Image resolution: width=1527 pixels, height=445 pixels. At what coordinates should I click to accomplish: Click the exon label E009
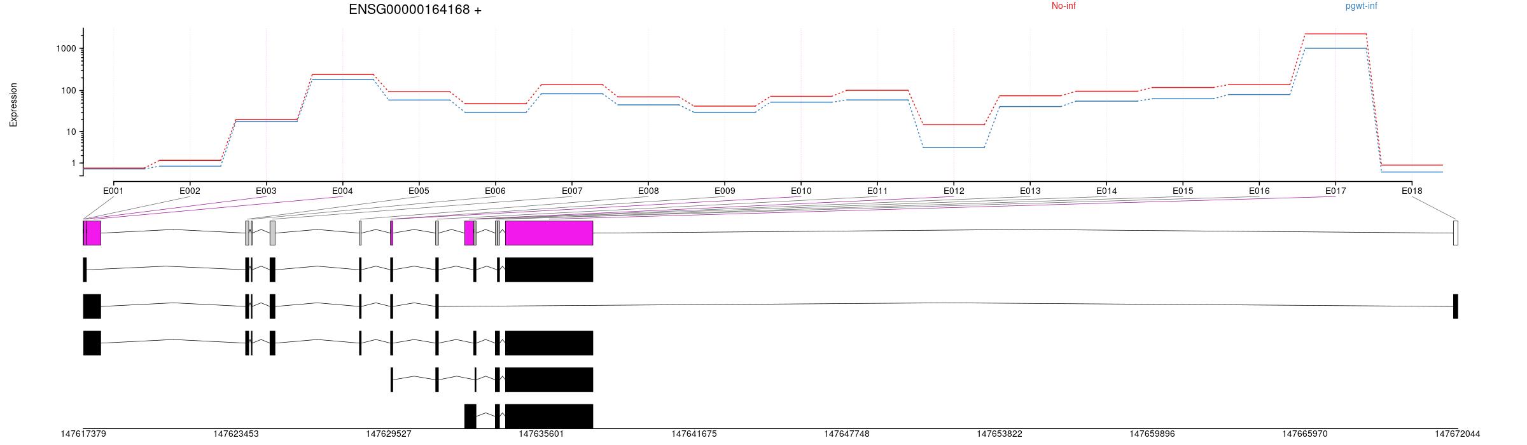click(725, 191)
